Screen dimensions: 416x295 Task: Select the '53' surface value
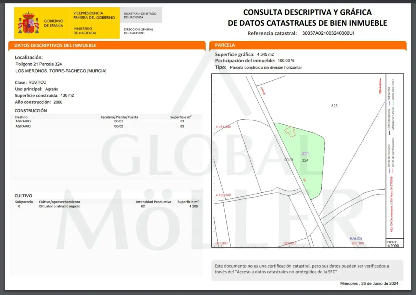coord(182,121)
